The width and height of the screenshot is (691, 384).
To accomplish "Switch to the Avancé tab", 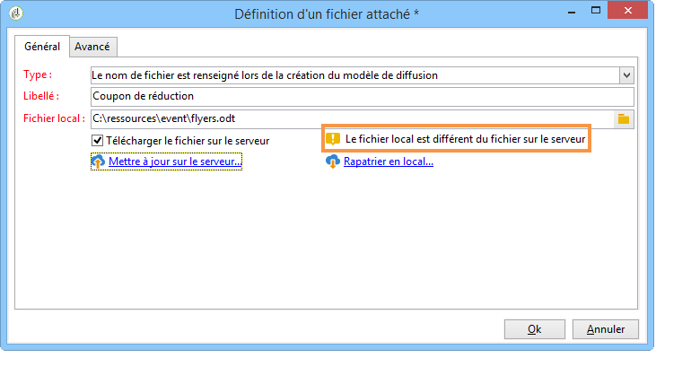I will pos(92,47).
